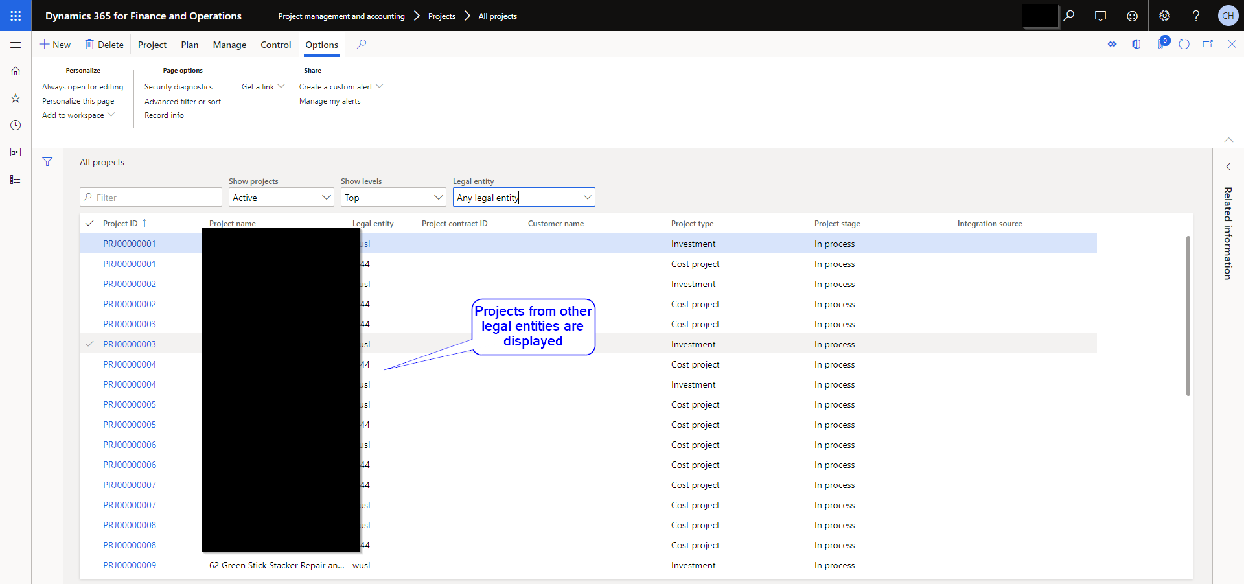Expand Create a custom alert dropdown
The height and width of the screenshot is (584, 1244).
click(341, 87)
